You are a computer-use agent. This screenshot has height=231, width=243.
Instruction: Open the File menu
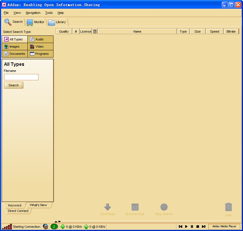(x=6, y=13)
